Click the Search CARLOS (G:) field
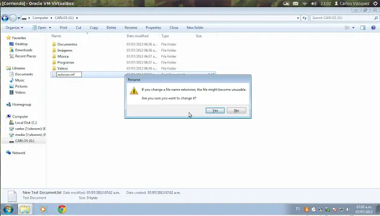 pos(342,18)
